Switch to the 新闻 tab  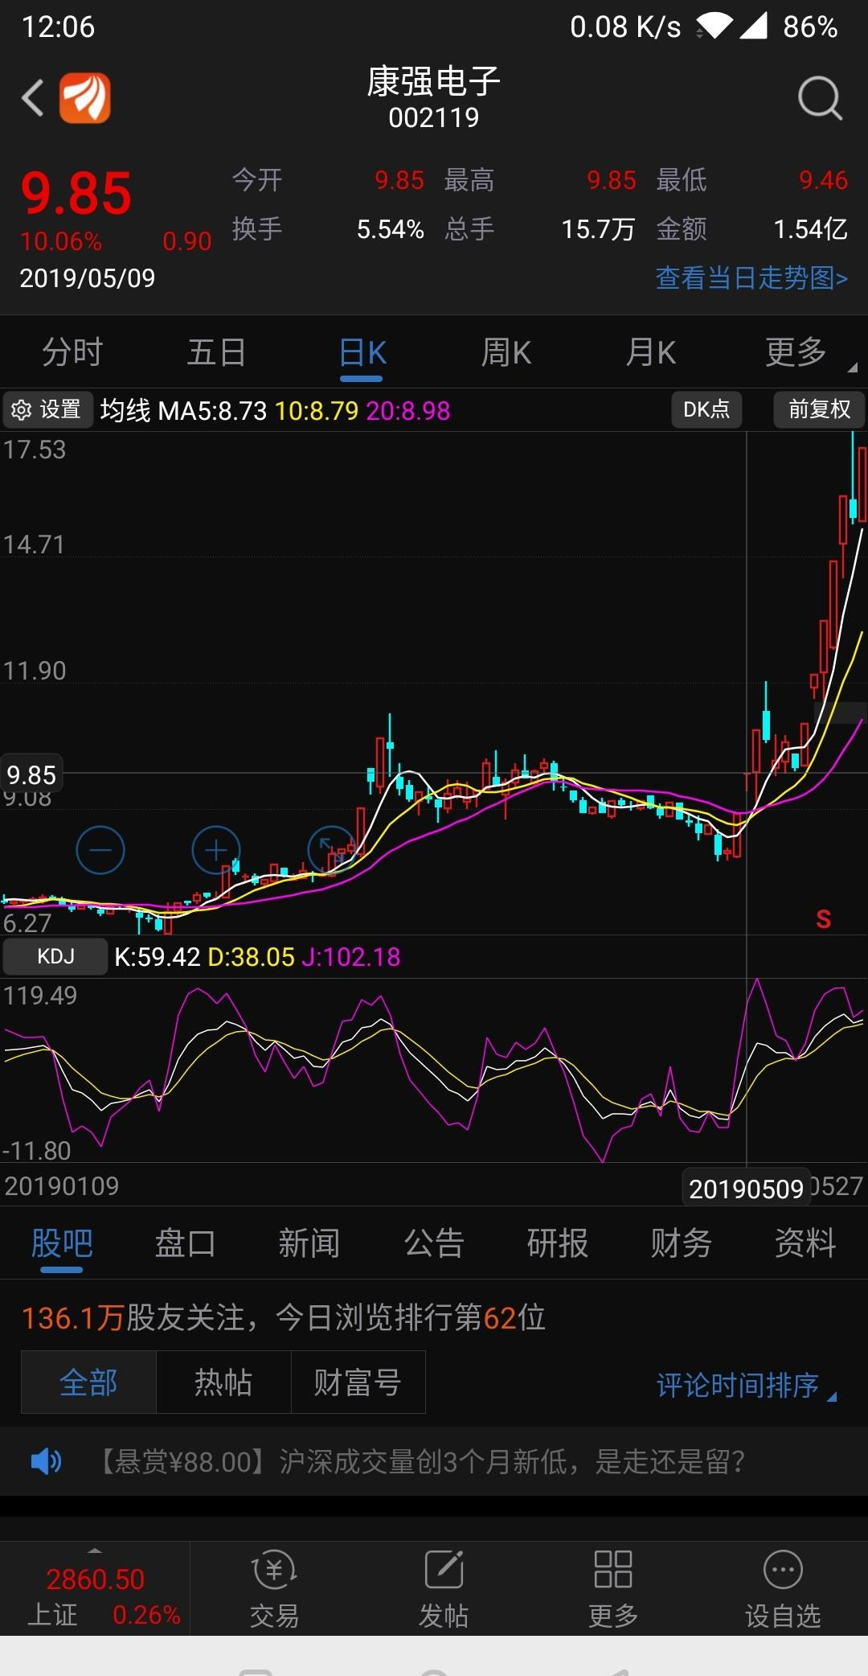pos(309,1243)
